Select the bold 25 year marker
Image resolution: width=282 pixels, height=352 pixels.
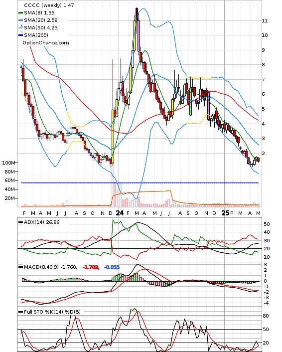tap(225, 213)
